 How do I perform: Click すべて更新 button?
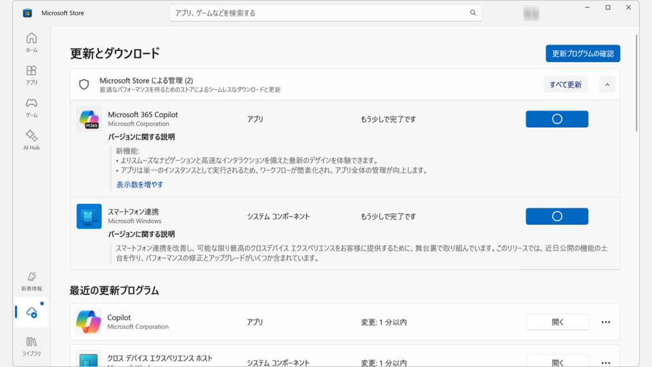click(565, 85)
